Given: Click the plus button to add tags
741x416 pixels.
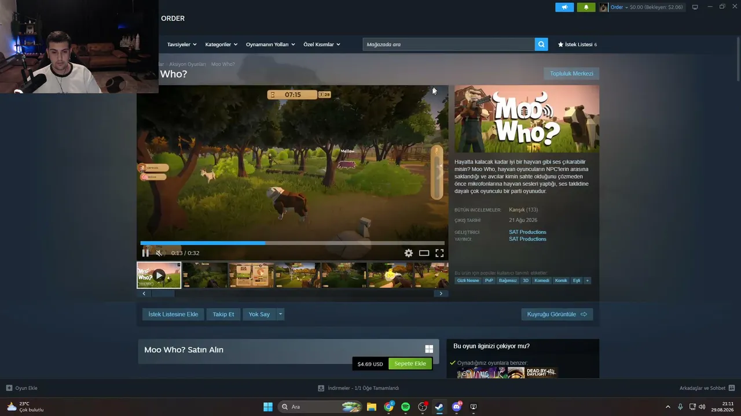Looking at the screenshot, I should pyautogui.click(x=588, y=281).
